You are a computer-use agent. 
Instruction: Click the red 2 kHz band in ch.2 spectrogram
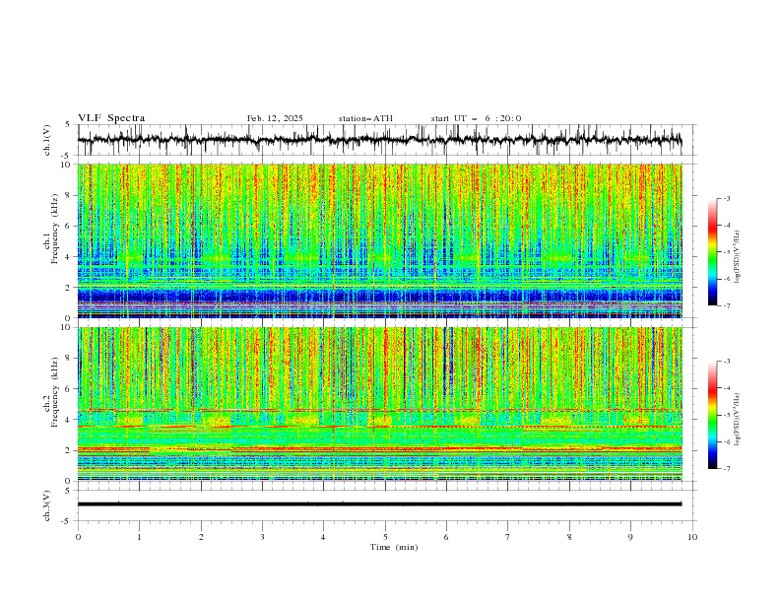[x=379, y=448]
